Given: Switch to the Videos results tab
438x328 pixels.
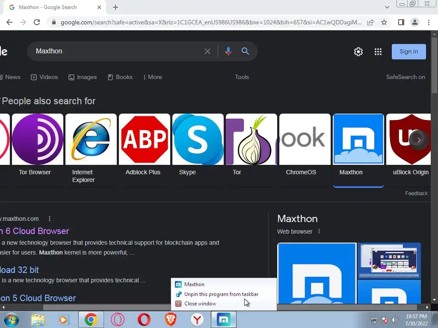Looking at the screenshot, I should tap(44, 77).
